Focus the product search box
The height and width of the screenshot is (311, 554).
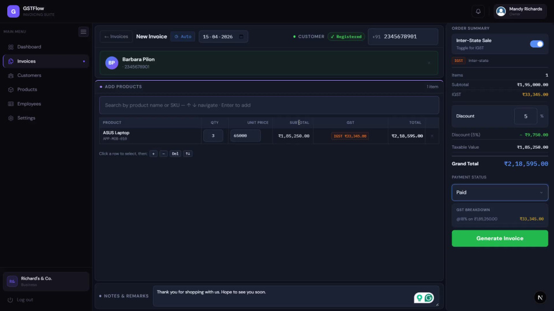(x=269, y=106)
